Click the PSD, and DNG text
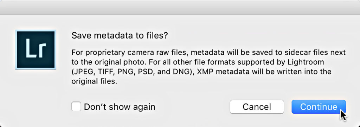This screenshot has height=127, width=360. tap(165, 72)
